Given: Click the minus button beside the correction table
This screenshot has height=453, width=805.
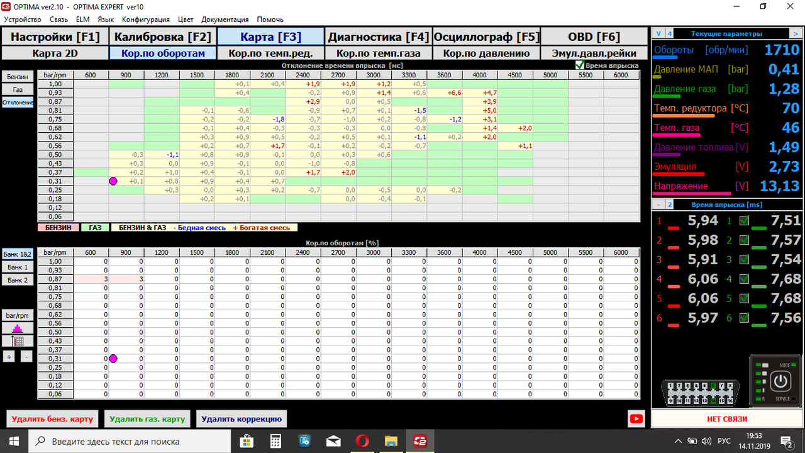Looking at the screenshot, I should [x=26, y=357].
